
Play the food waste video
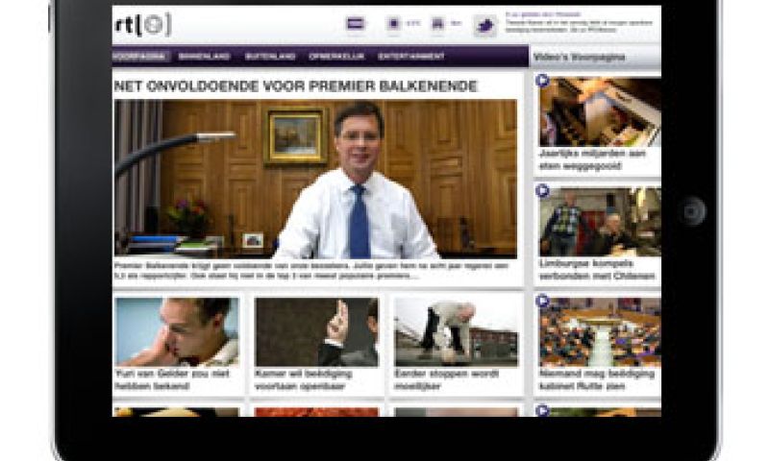pos(542,81)
